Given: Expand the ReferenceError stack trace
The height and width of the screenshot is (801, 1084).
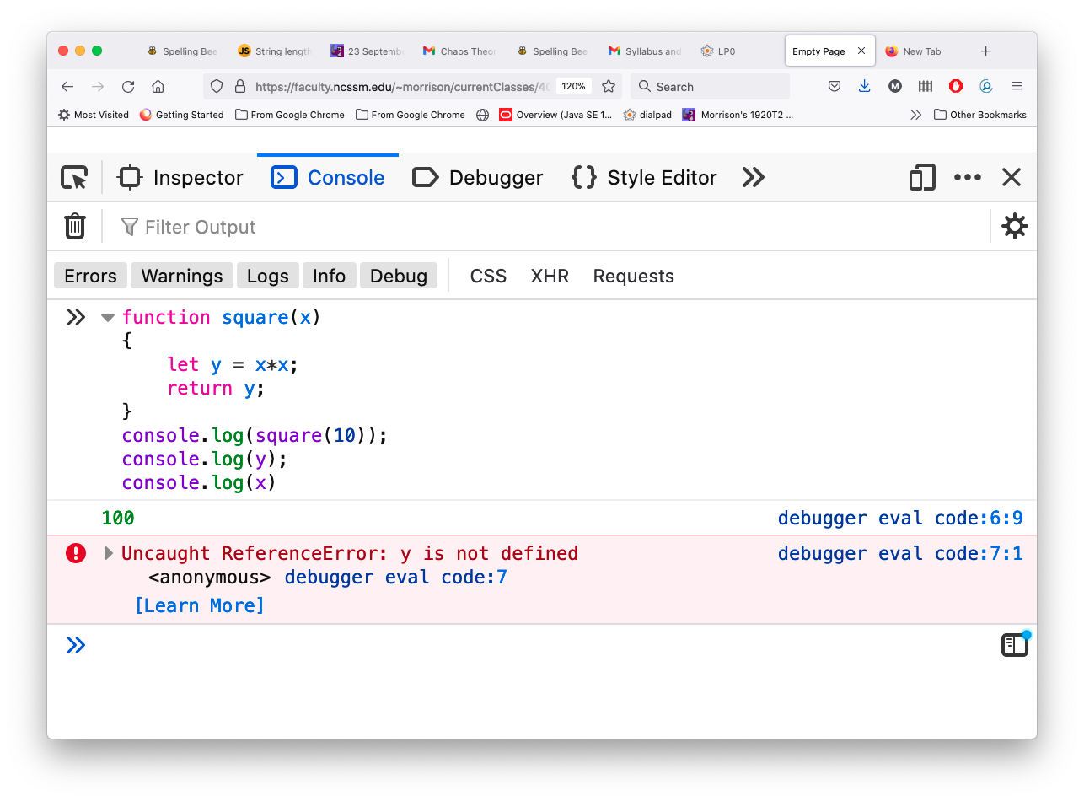Looking at the screenshot, I should pos(108,553).
